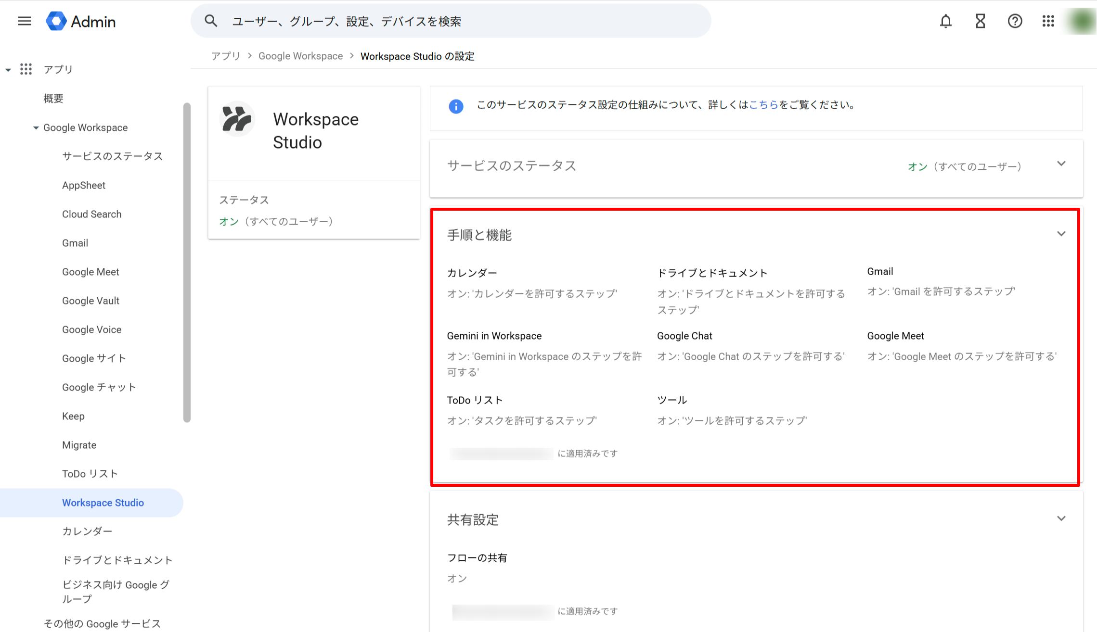
Task: Click the sidebar vertical scrollbar
Action: 187,263
